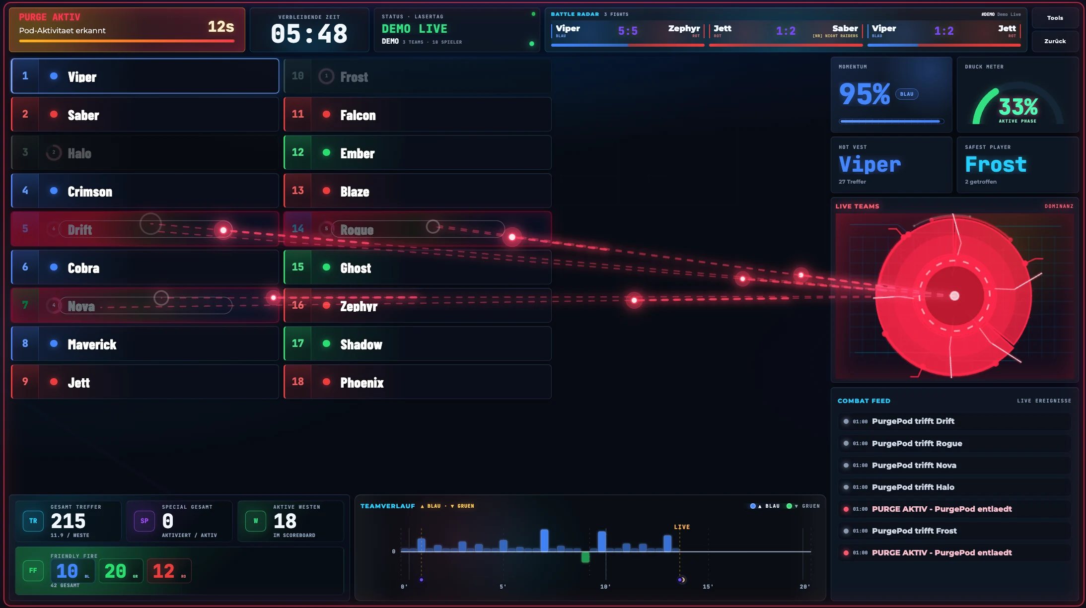Select player row 17 Shadow
Screen dimensions: 1086x608
pos(418,343)
